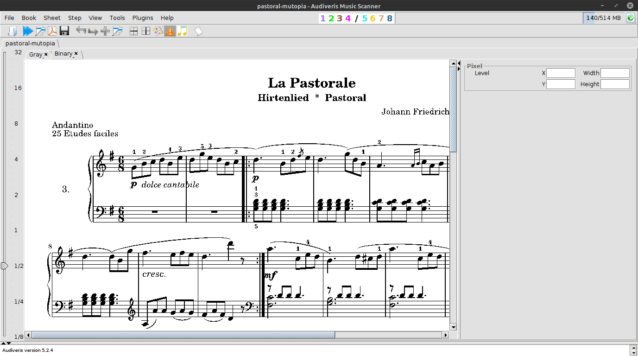The image size is (638, 356).
Task: Toggle the vertical grid lines view icon
Action: (x=145, y=31)
